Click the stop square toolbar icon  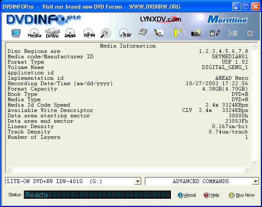click(250, 33)
